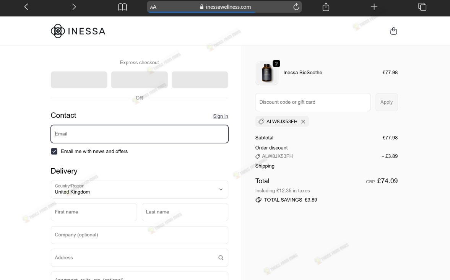Select the middle express checkout button

coord(140,80)
